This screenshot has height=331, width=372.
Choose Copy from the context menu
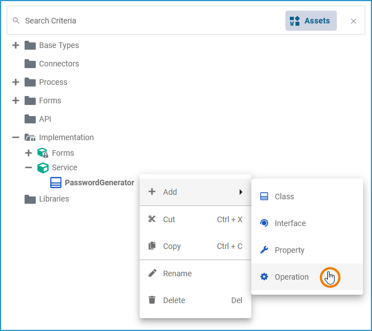click(195, 246)
